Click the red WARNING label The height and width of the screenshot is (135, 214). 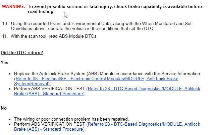[13, 7]
